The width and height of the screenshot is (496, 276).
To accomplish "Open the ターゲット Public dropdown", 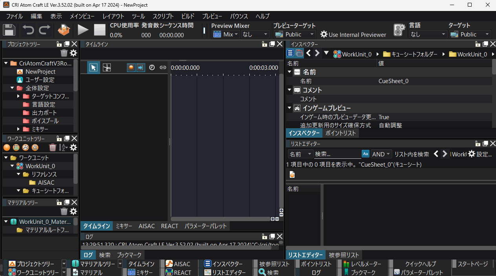I will point(470,34).
